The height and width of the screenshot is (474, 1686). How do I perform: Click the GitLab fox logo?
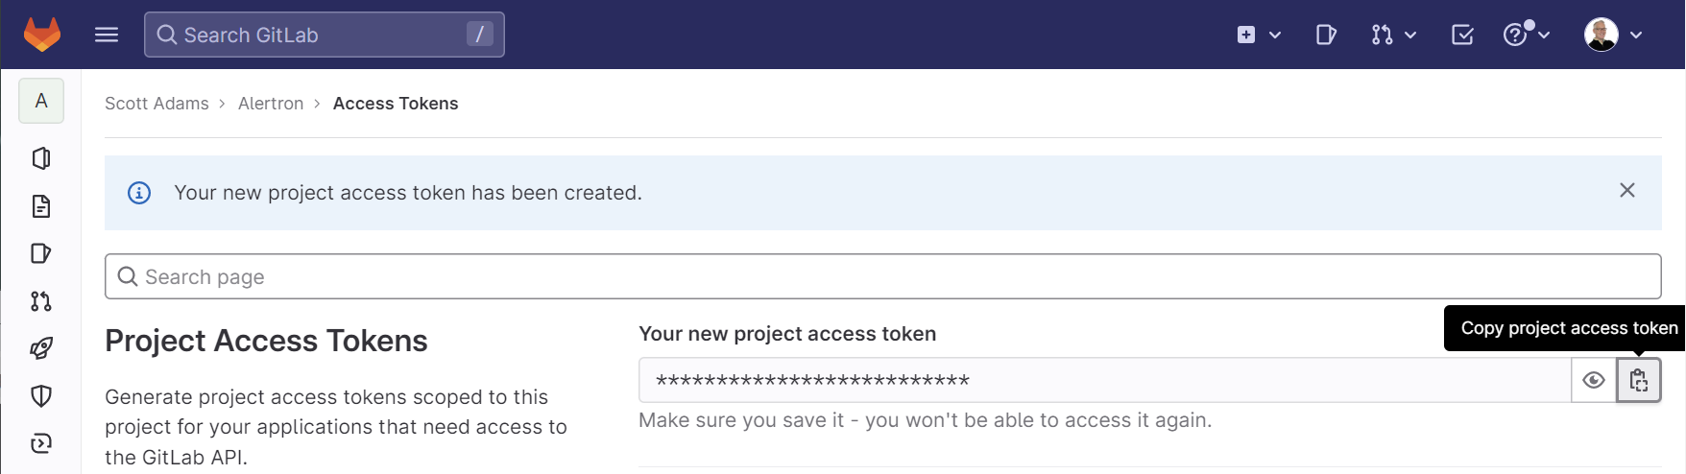pos(41,35)
